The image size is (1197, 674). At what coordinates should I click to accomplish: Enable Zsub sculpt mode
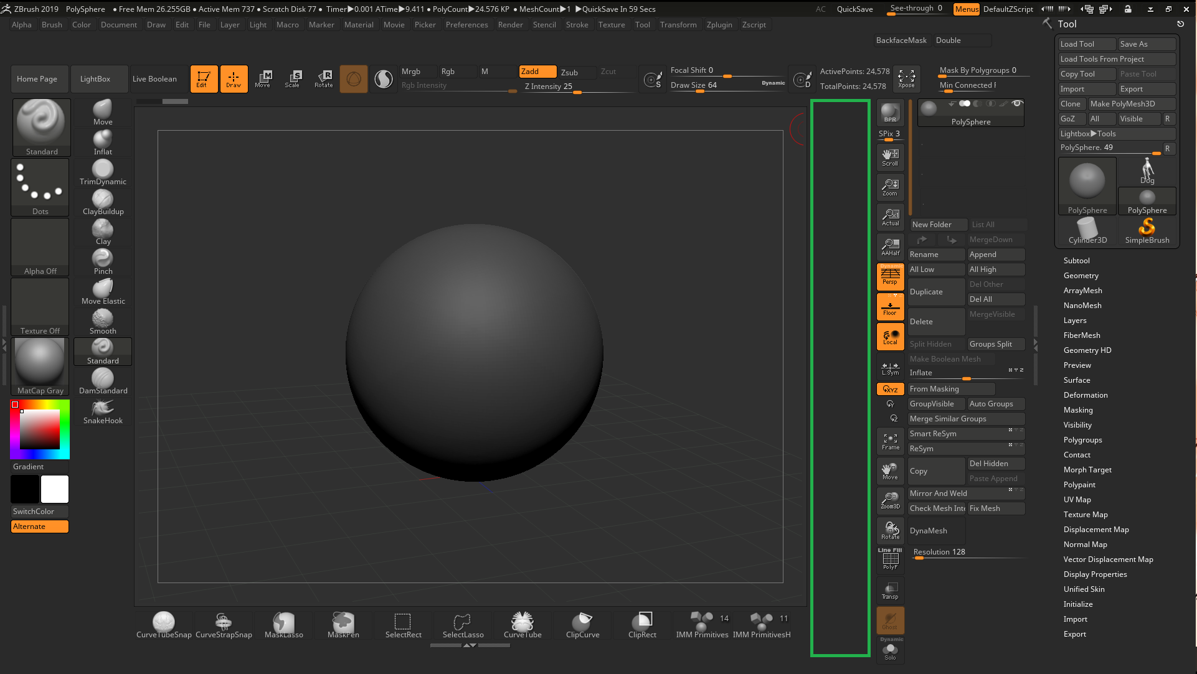[577, 72]
